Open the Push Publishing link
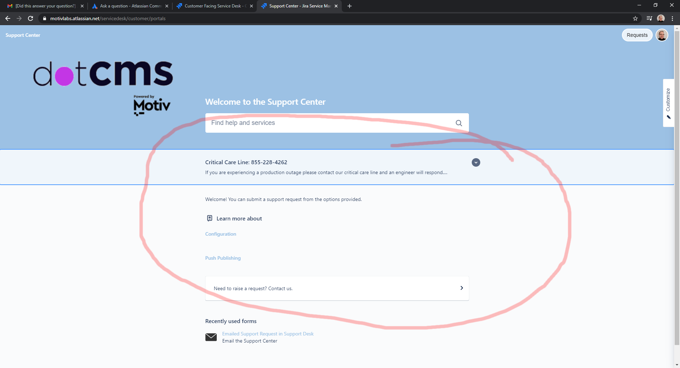The width and height of the screenshot is (680, 368). click(223, 258)
